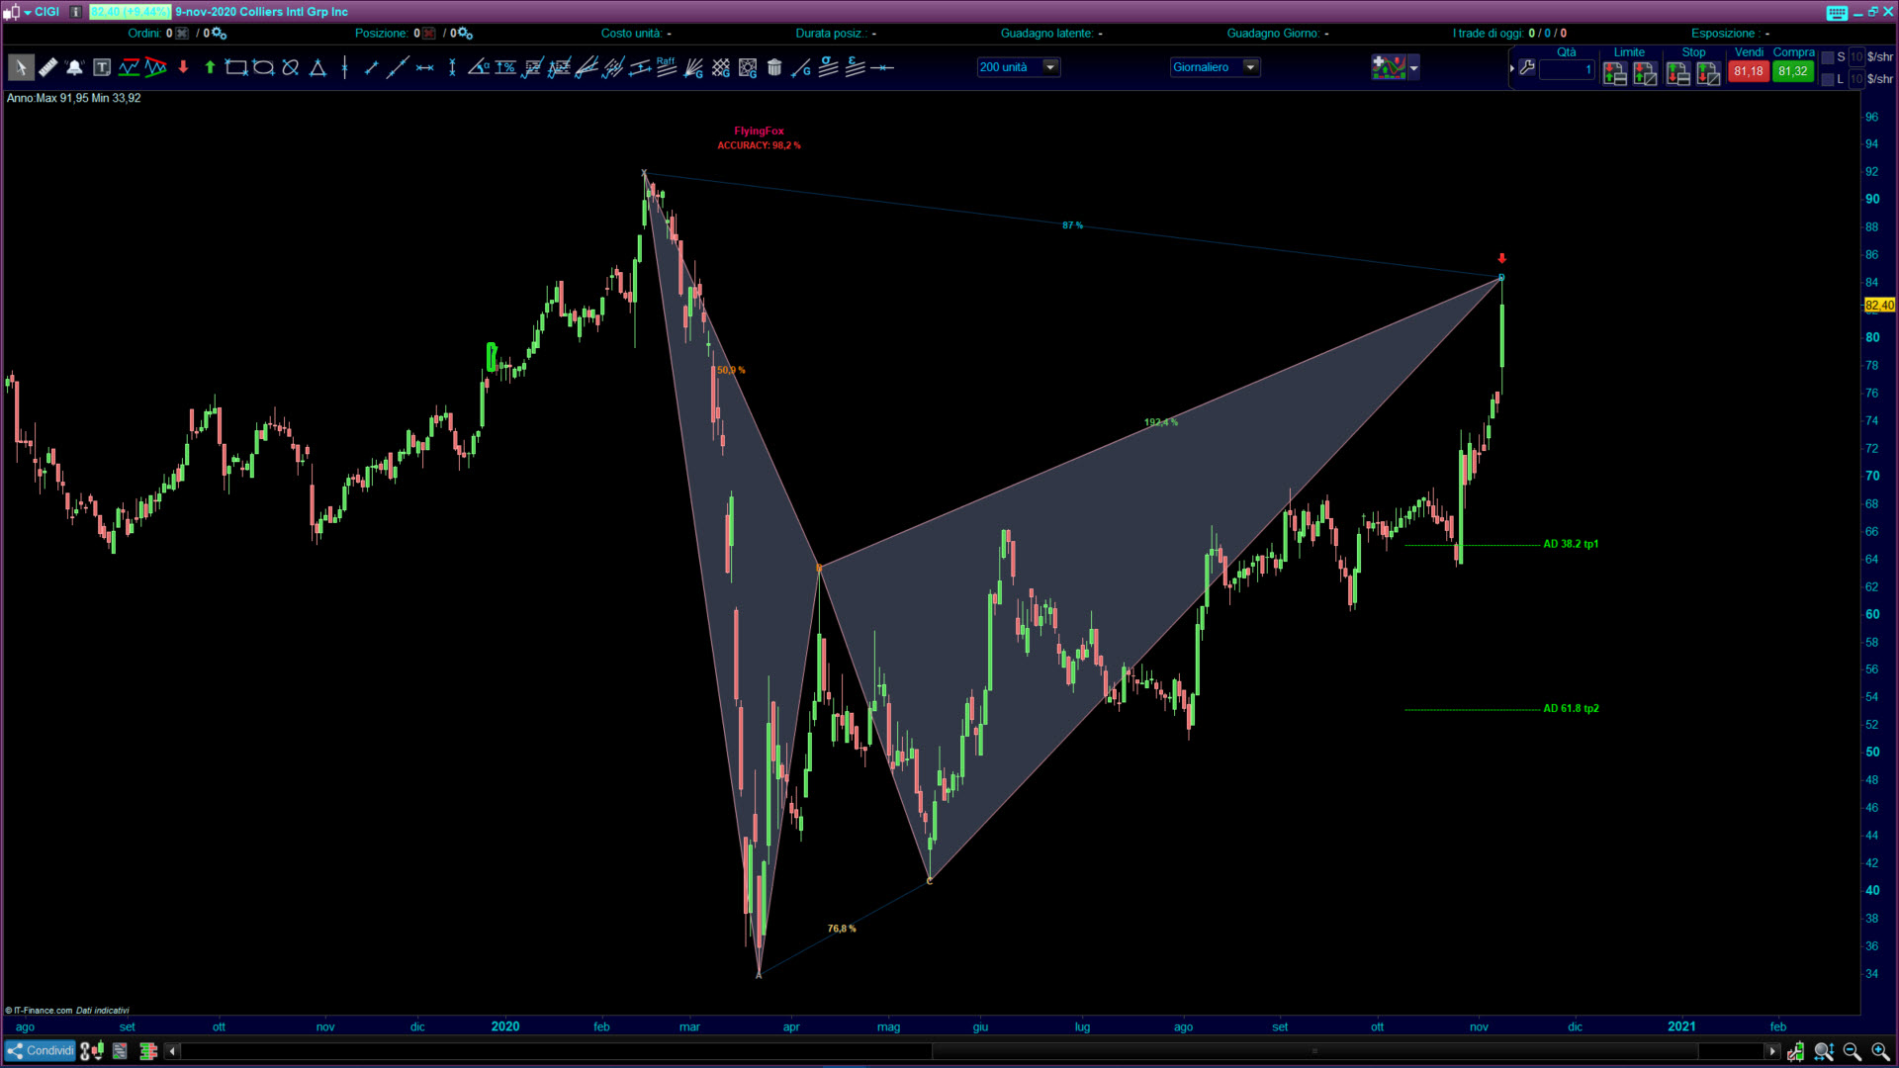
Task: Select the text annotation tool
Action: pyautogui.click(x=102, y=68)
